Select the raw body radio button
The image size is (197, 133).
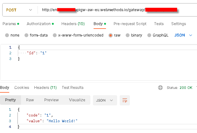[110, 35]
